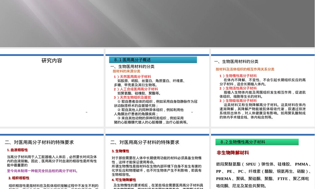Screen dimensions: 315x189
Task: Click the line 如聚氨酯、硅橡胶、聚酯等。
Action: (139, 93)
